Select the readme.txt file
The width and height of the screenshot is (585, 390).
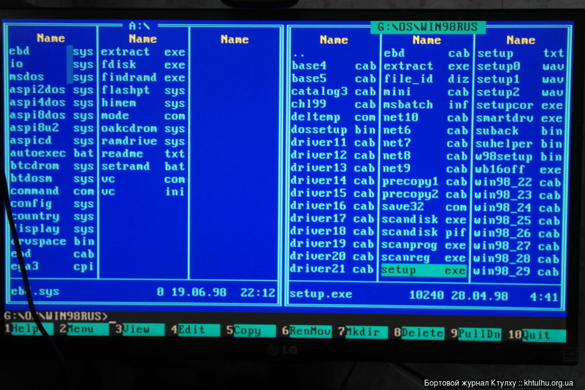(143, 154)
